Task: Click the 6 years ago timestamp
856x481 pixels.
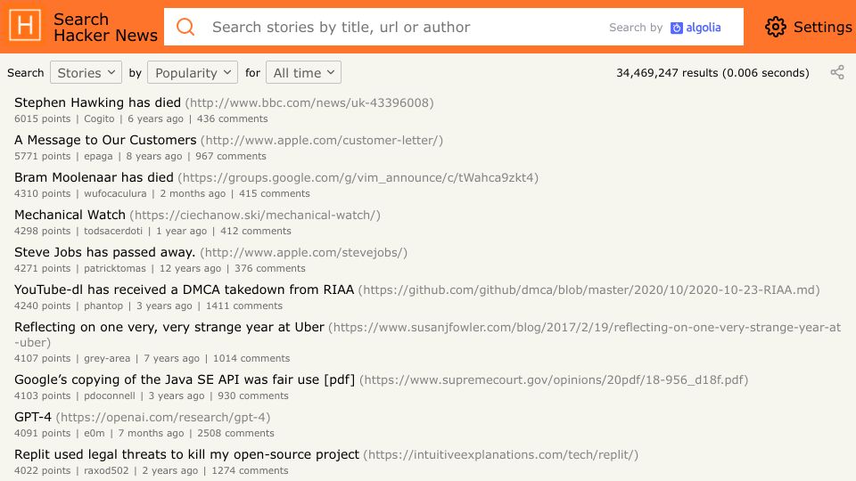Action: pos(155,118)
